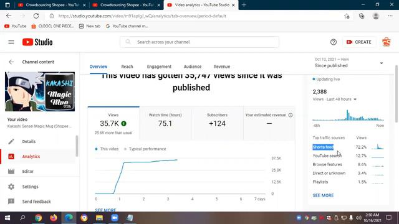The width and height of the screenshot is (399, 224).
Task: Click the Analytics chart icon
Action: pos(11,156)
